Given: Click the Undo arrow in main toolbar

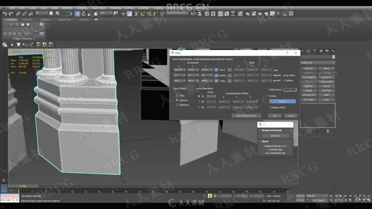Looking at the screenshot, I should coord(5,14).
